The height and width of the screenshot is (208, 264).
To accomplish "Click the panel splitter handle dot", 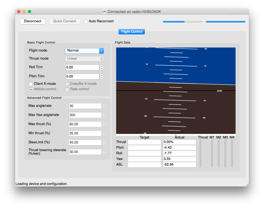I will [111, 105].
